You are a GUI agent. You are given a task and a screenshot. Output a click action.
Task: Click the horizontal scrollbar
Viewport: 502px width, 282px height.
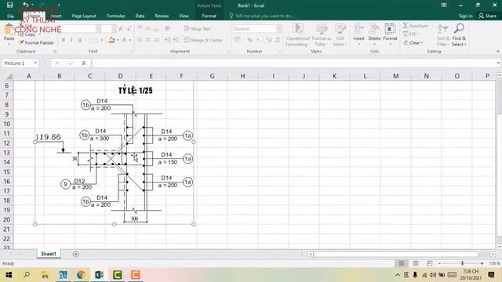395,254
